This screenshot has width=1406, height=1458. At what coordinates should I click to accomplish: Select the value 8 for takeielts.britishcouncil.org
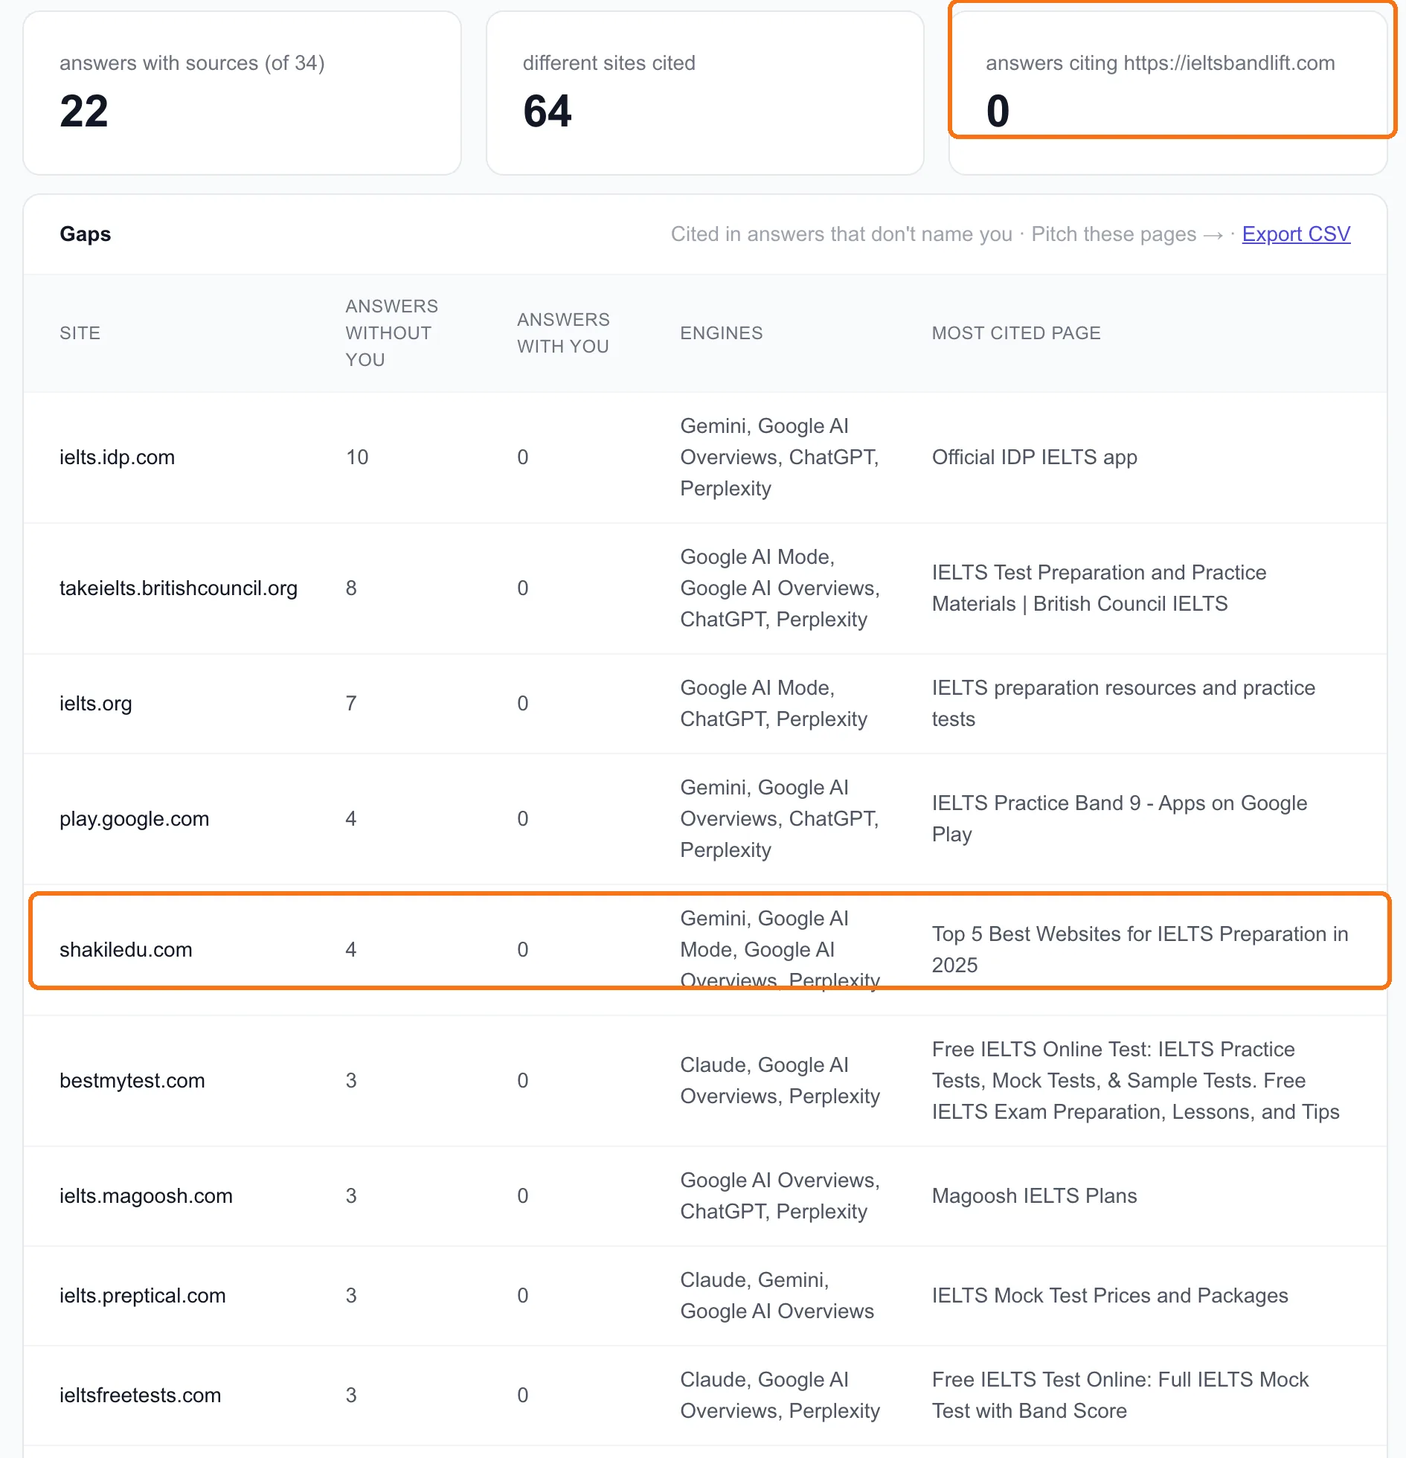tap(351, 588)
